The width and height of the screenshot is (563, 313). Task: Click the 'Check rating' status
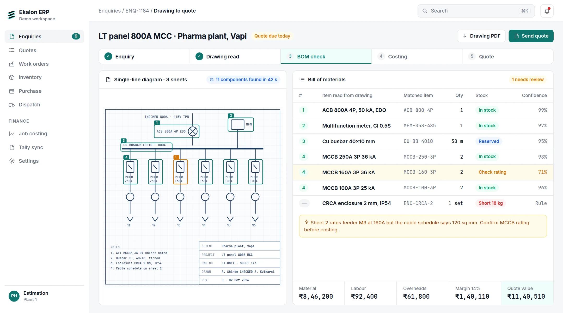492,172
